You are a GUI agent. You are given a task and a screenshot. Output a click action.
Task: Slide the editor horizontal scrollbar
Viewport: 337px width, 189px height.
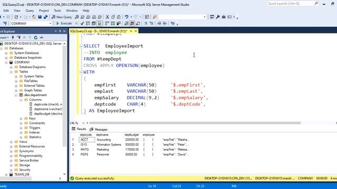click(195, 123)
